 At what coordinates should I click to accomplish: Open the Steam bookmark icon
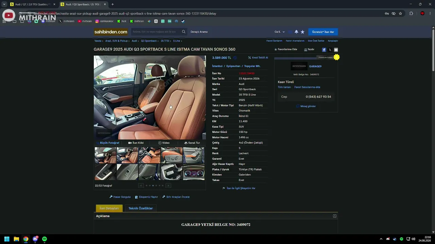pyautogui.click(x=183, y=21)
